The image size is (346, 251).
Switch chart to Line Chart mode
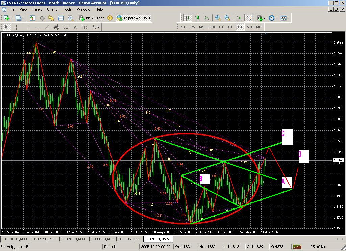[207, 18]
